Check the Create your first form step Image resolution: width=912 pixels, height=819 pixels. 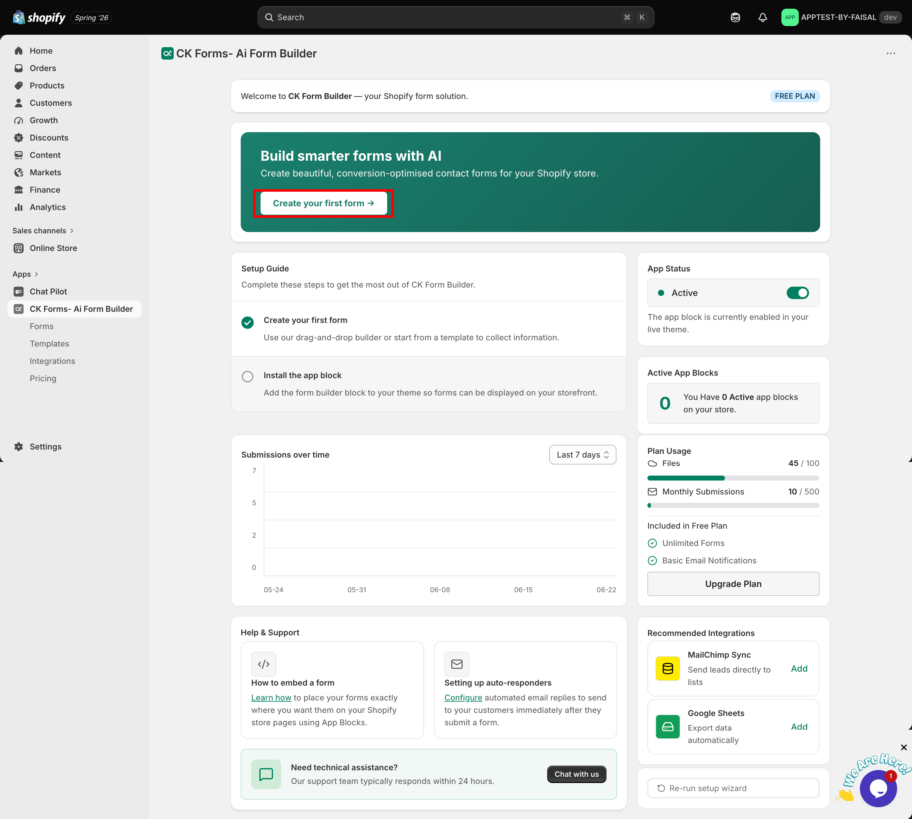click(x=248, y=322)
